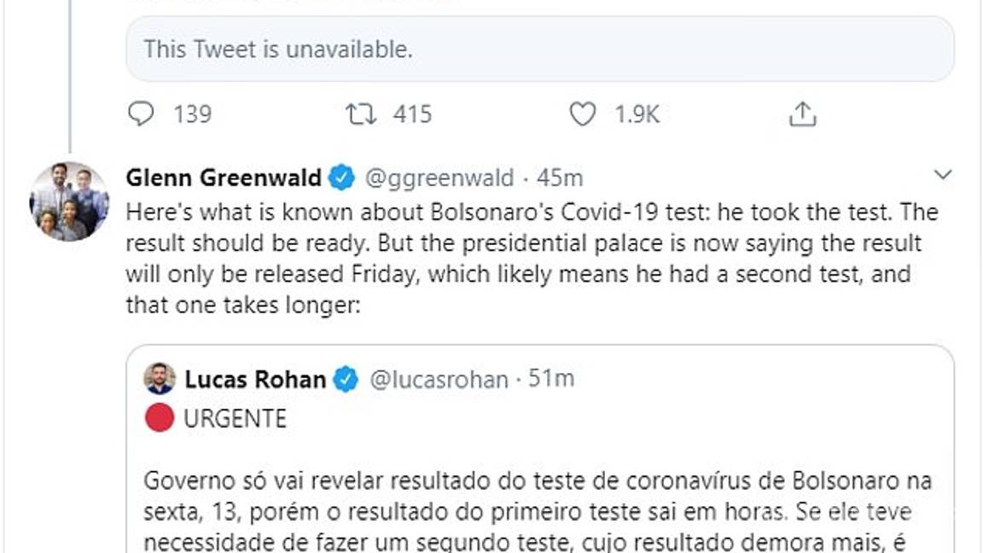Click the "This Tweet is unavailable" box

pyautogui.click(x=539, y=49)
